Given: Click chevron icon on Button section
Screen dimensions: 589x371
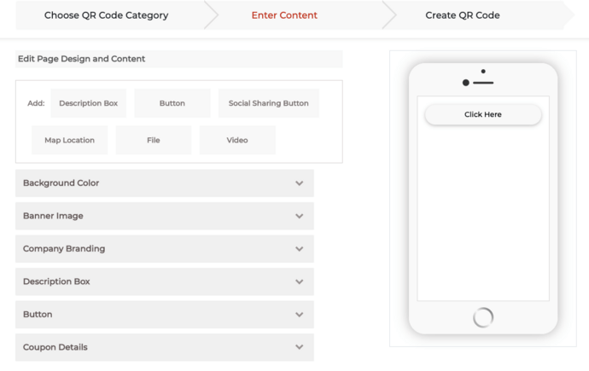Looking at the screenshot, I should click(x=299, y=315).
